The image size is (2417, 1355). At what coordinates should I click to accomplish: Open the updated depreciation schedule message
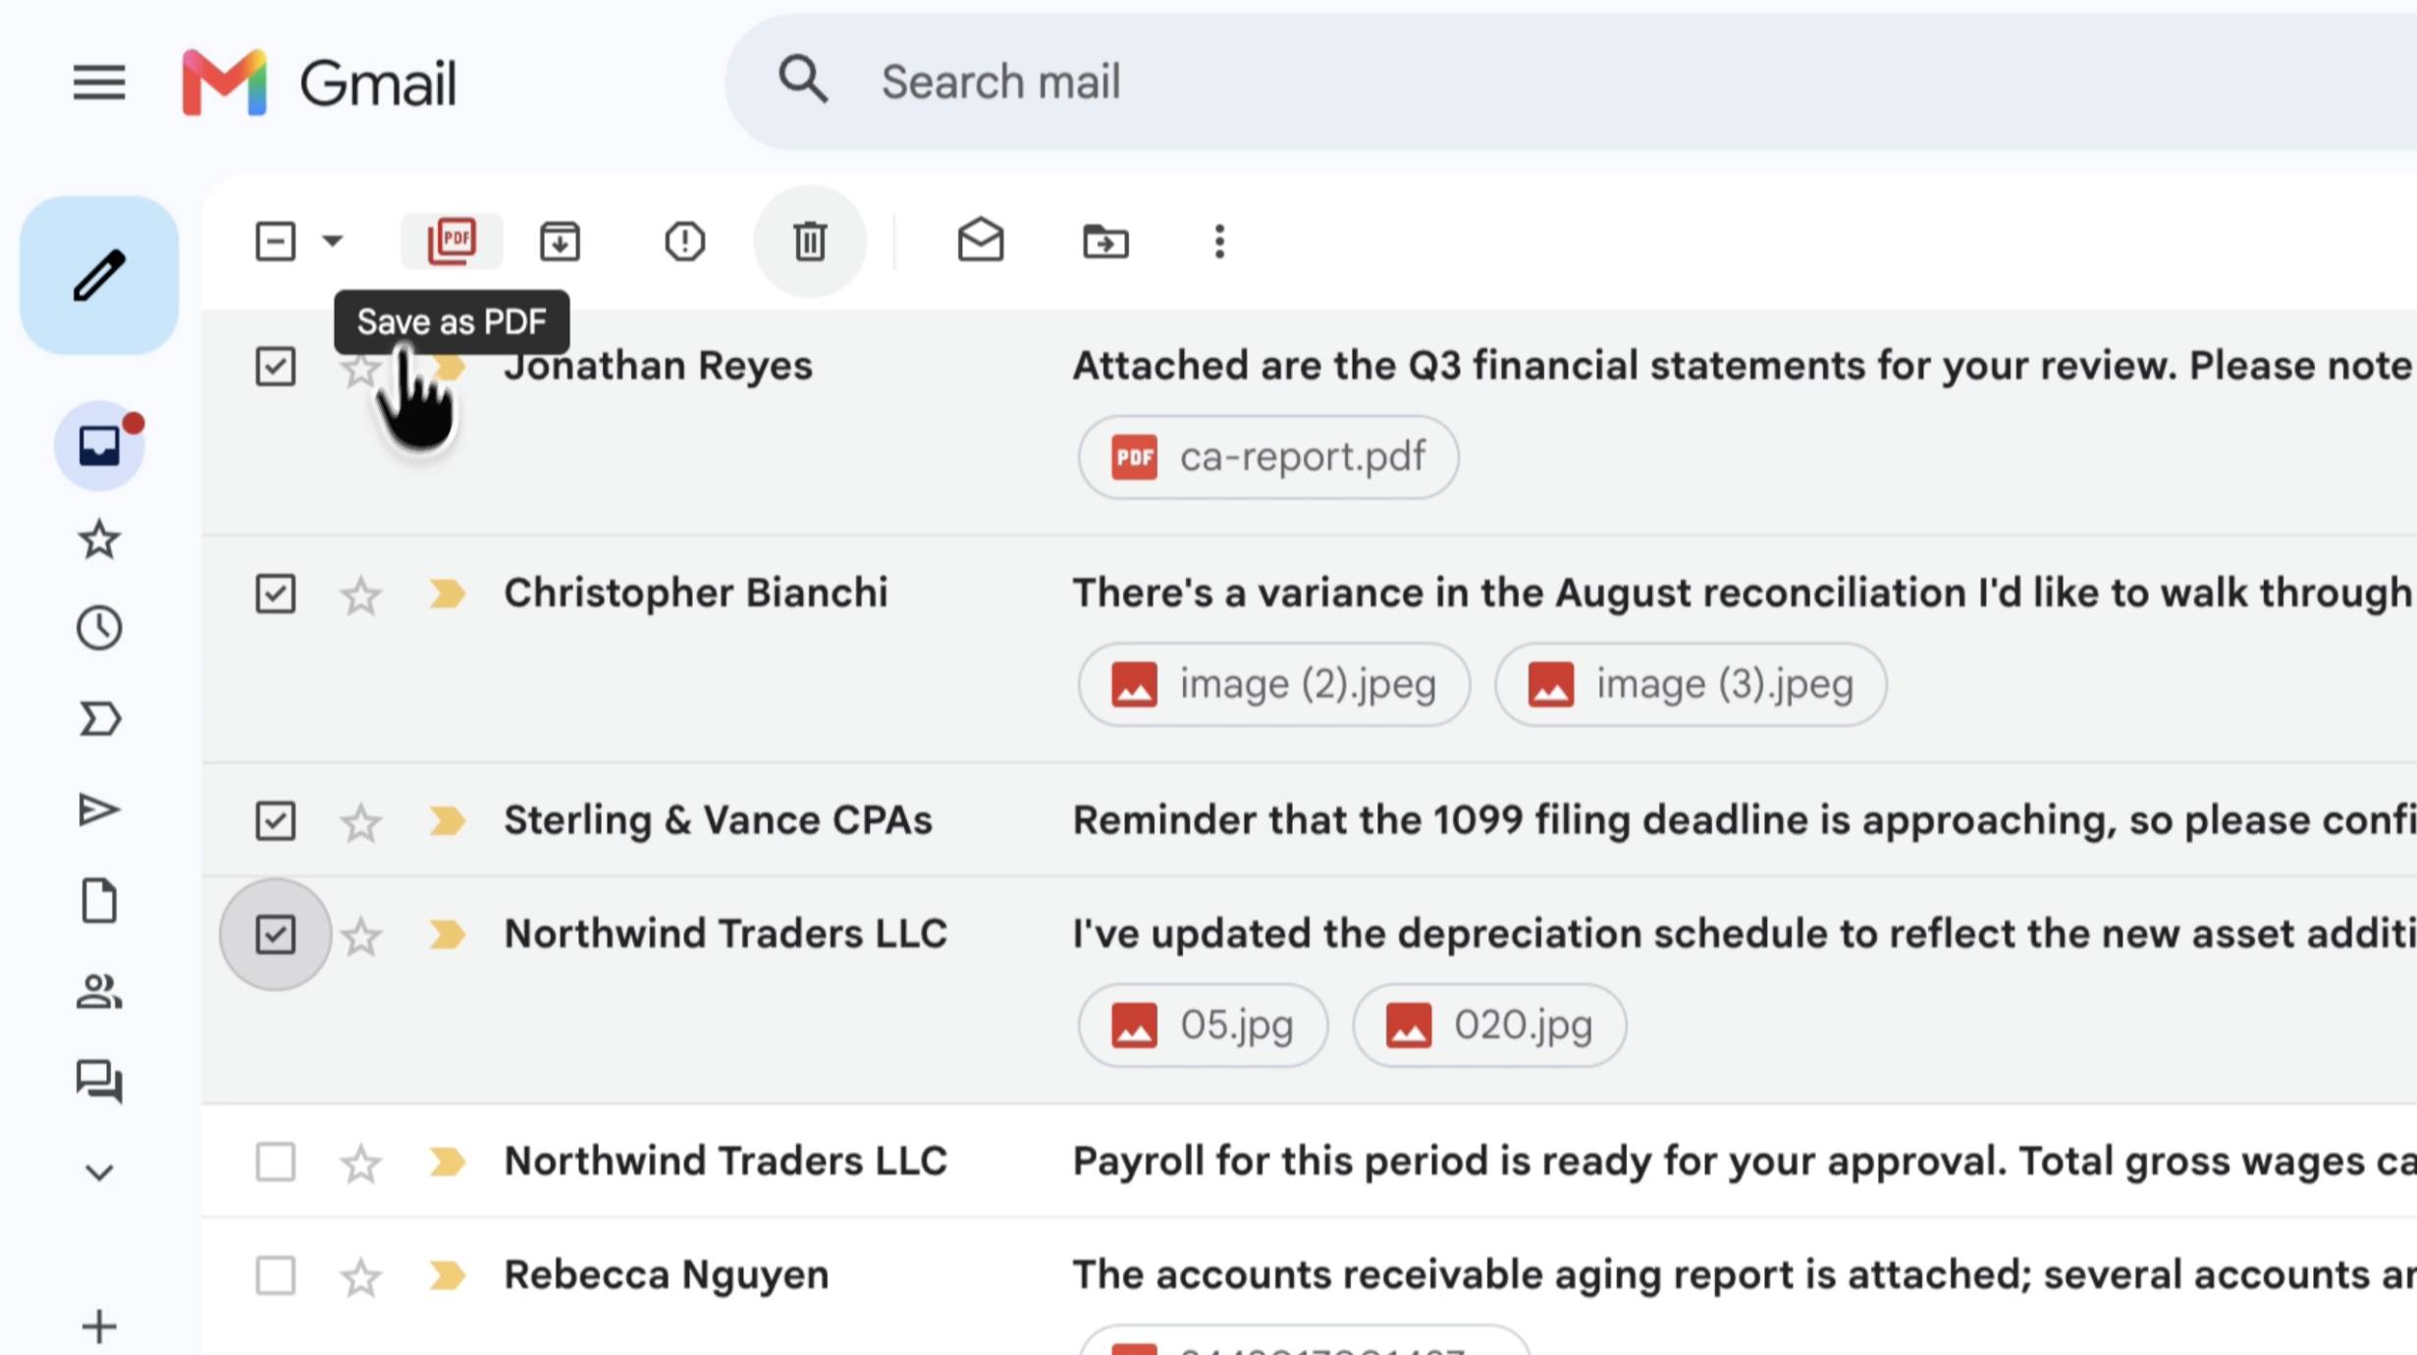click(x=1743, y=933)
